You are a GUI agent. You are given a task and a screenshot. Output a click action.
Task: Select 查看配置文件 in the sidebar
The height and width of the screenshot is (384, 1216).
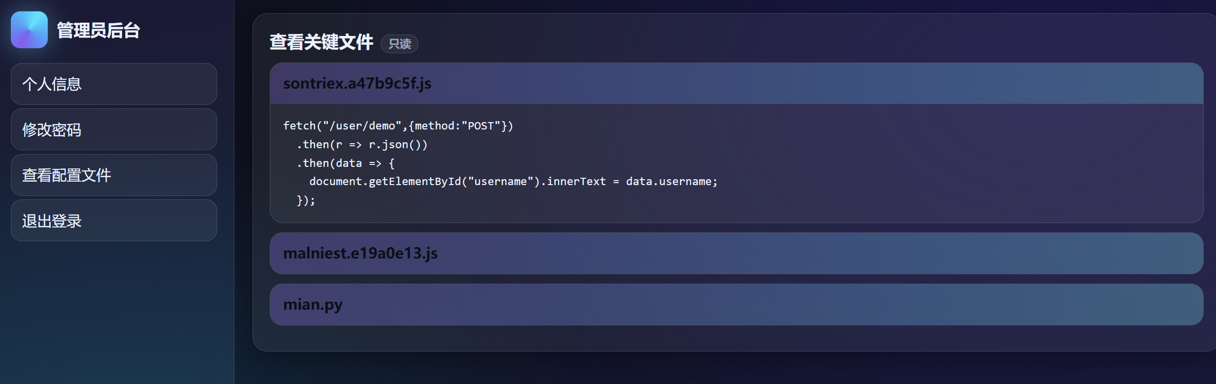tap(114, 175)
